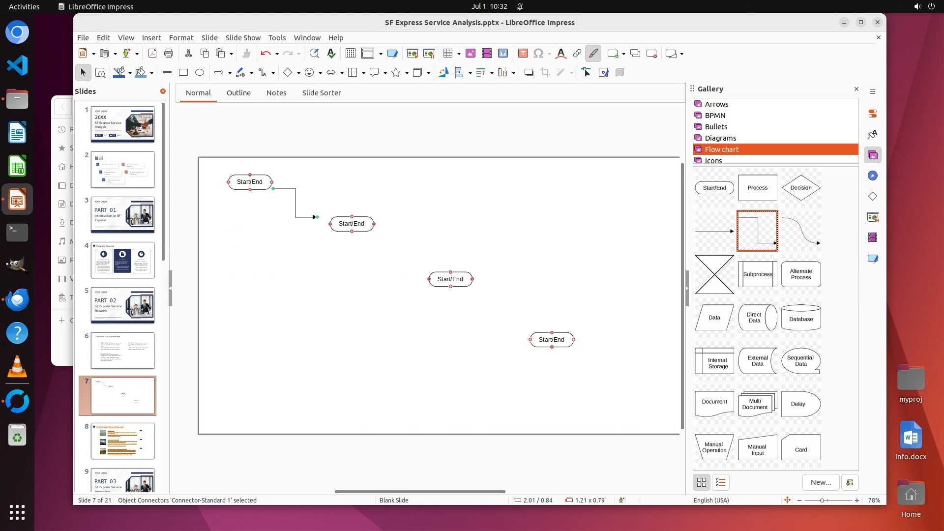Open the Slide Show menu
The image size is (944, 531).
[243, 38]
